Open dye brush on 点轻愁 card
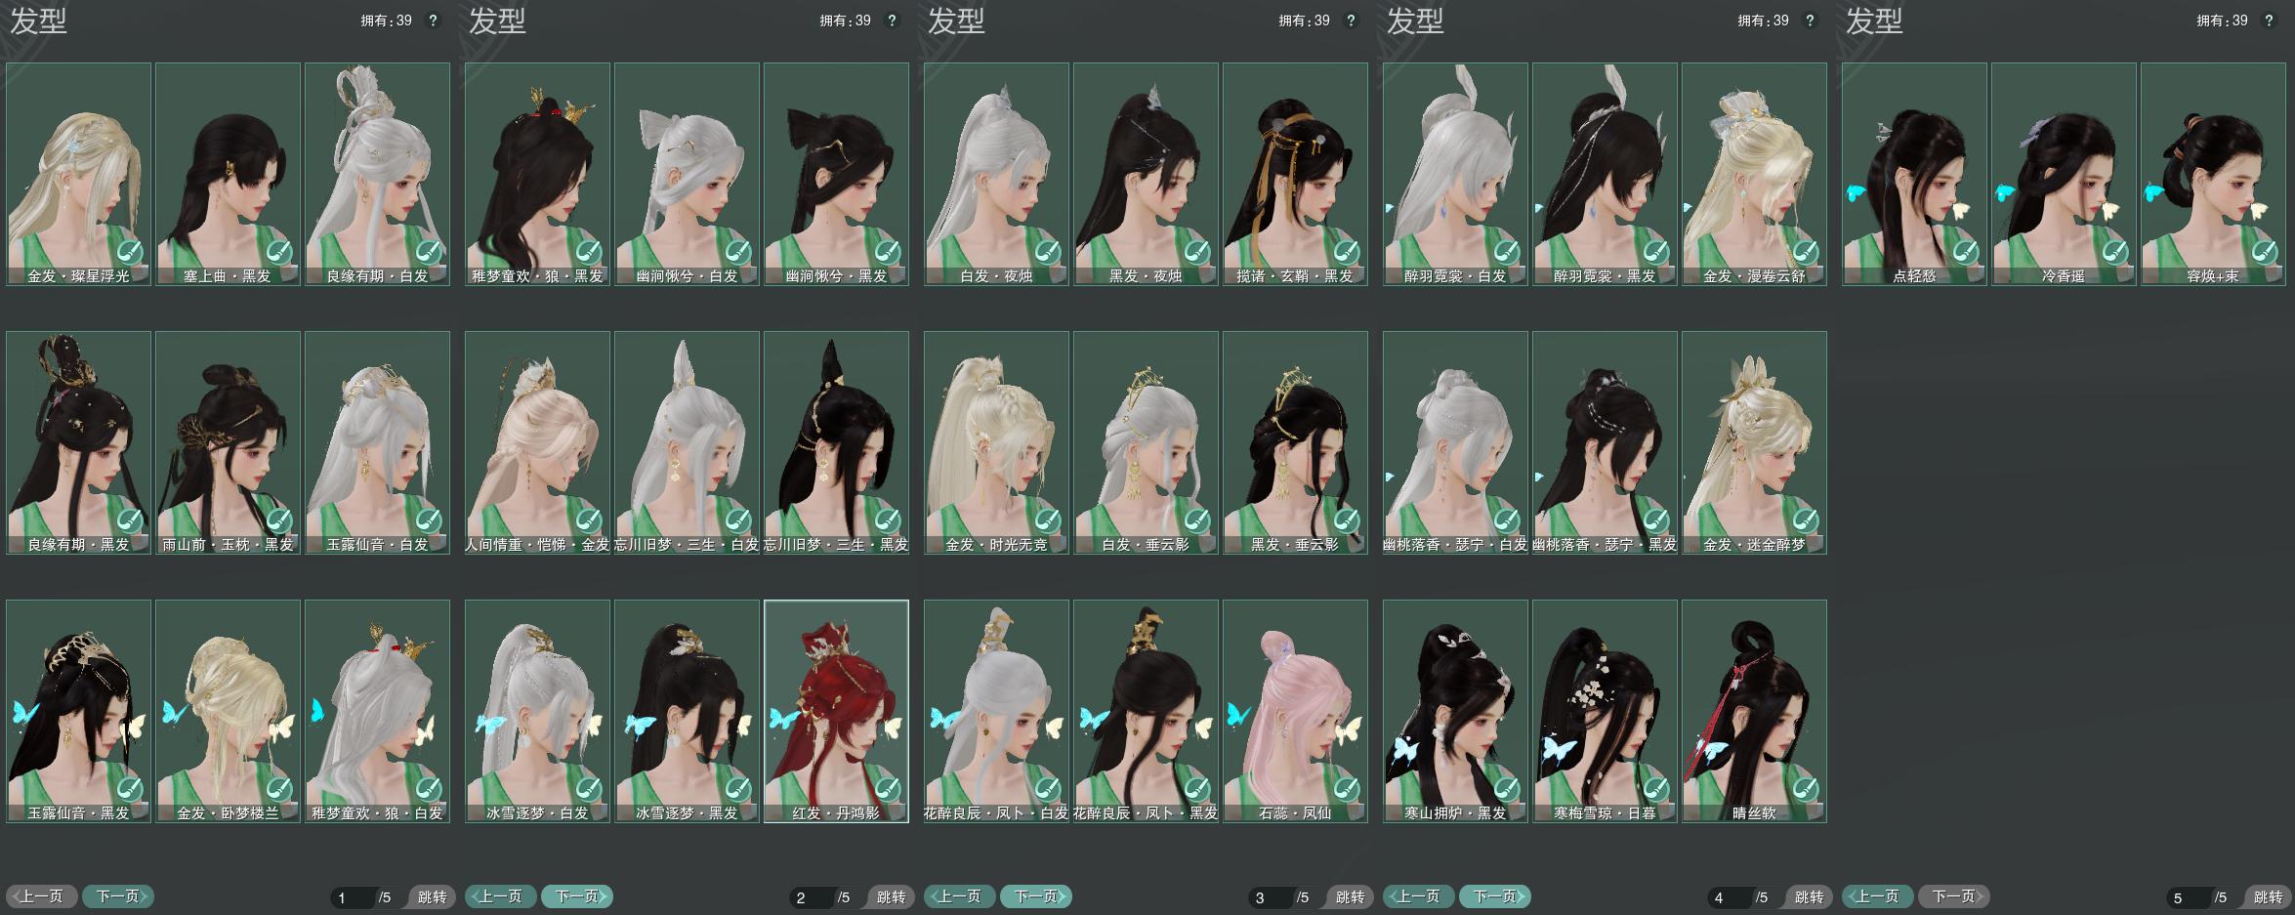2295x915 pixels. point(1966,253)
